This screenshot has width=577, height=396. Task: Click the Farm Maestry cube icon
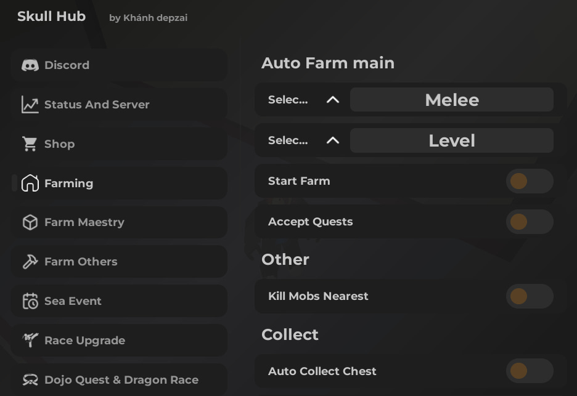point(30,222)
